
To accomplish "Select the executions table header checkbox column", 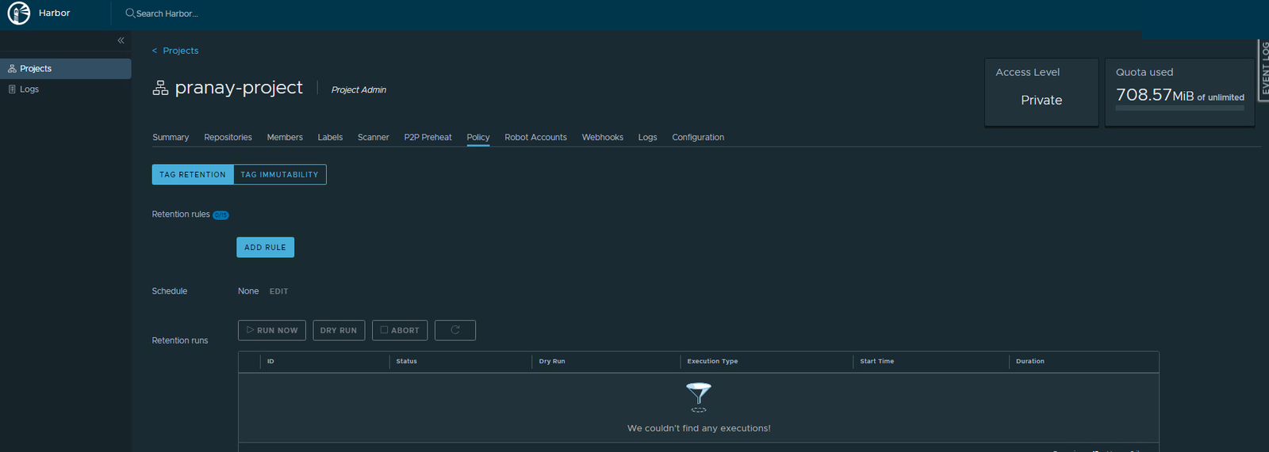I will 250,361.
